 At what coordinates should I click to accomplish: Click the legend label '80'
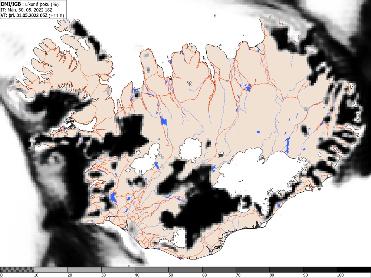[272, 275]
